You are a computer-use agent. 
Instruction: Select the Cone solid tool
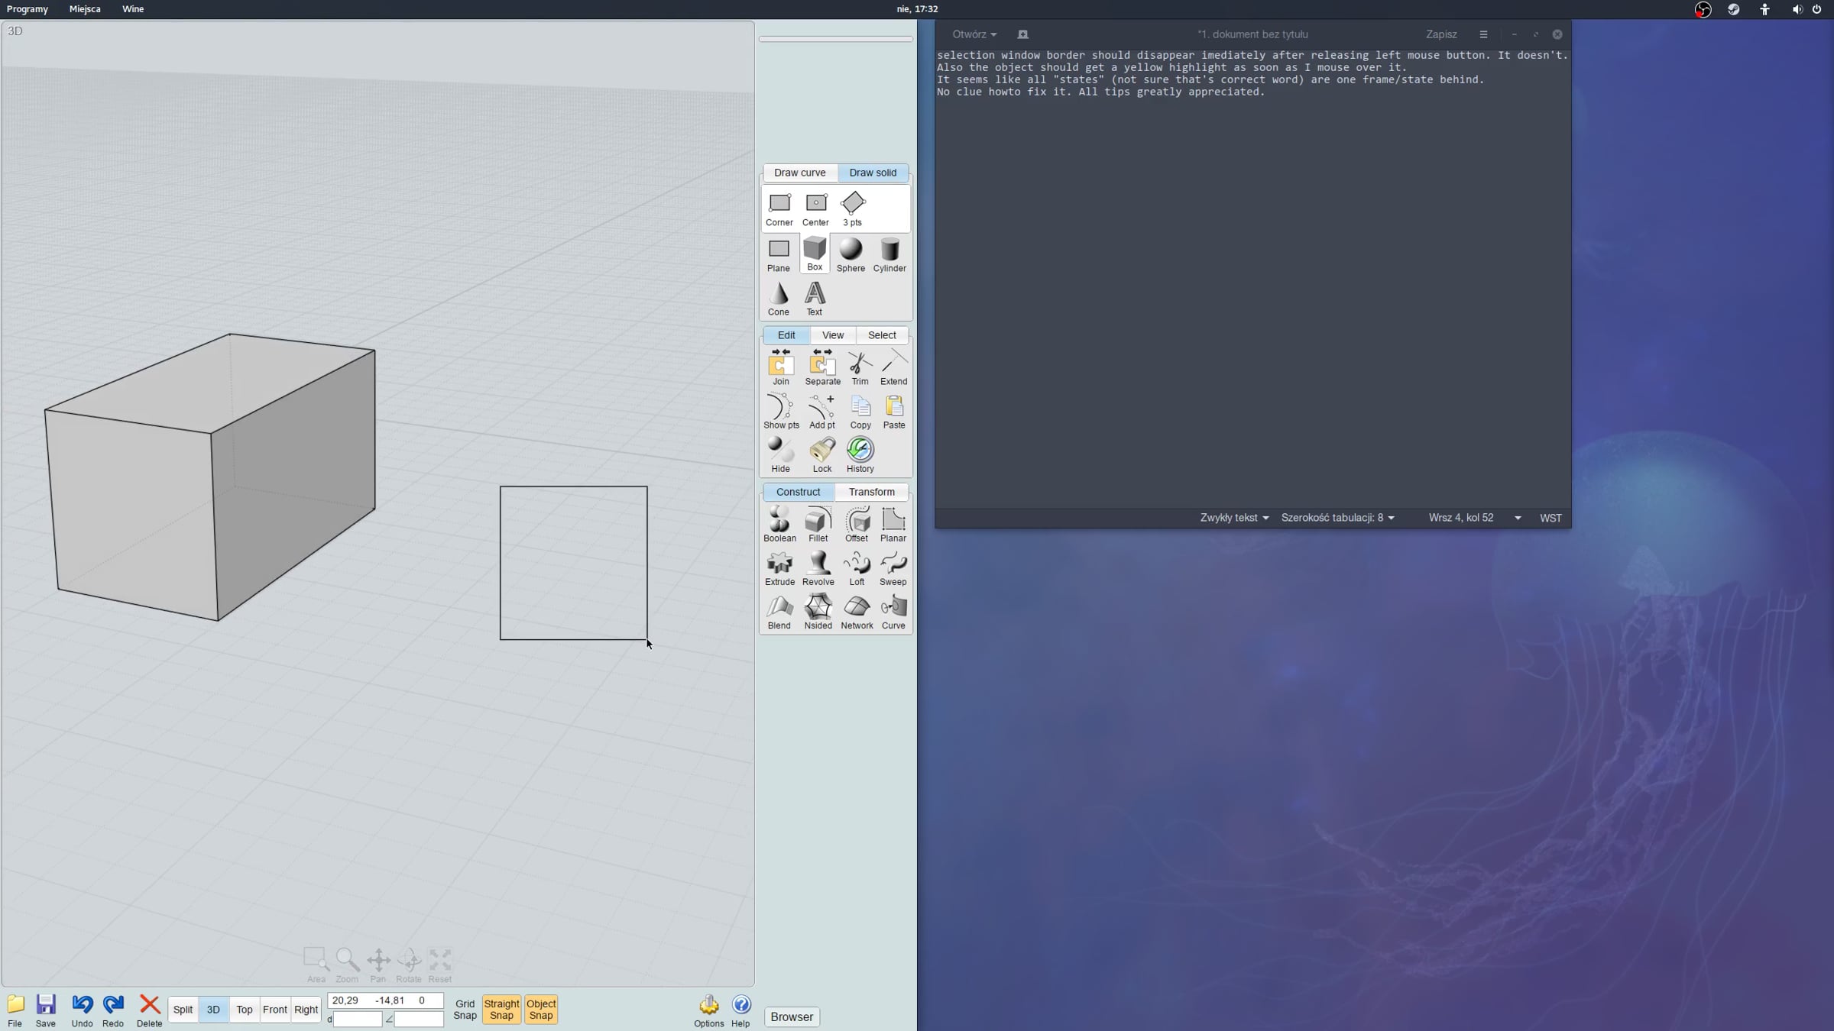point(778,298)
